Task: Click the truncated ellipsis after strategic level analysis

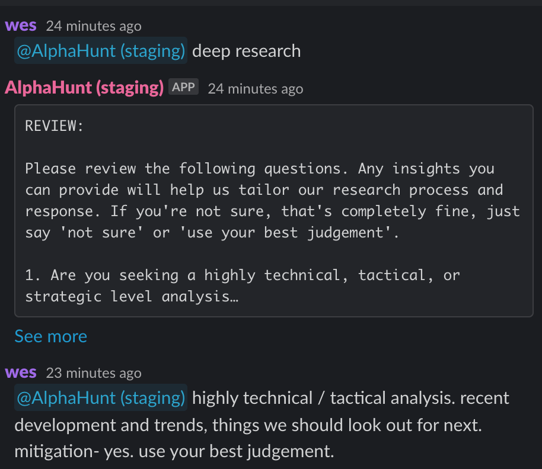Action: [235, 297]
